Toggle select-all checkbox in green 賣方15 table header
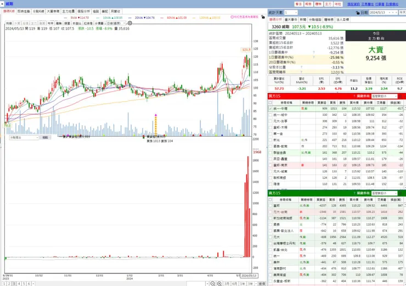 (x=270, y=199)
